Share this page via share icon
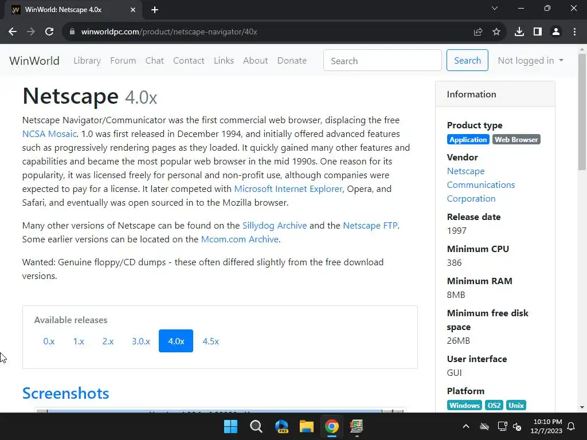Image resolution: width=587 pixels, height=440 pixels. pyautogui.click(x=478, y=32)
